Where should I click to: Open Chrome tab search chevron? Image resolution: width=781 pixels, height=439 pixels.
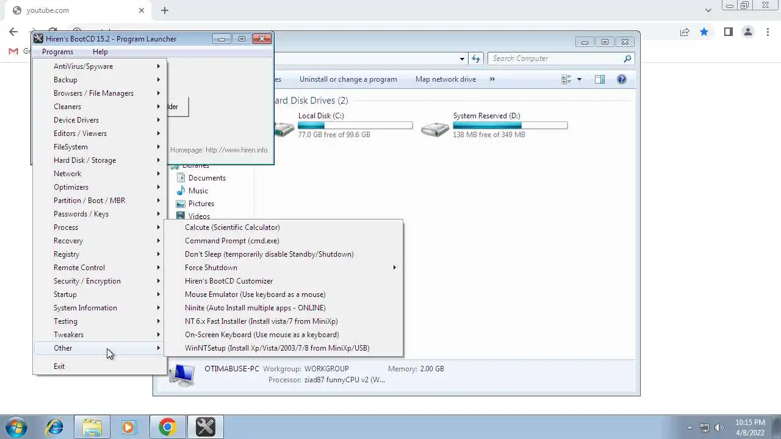pos(708,10)
